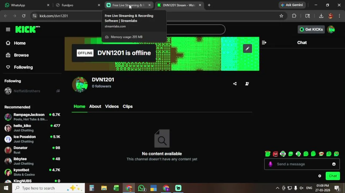
Task: Open the emote picker smiley icon
Action: [x=334, y=164]
